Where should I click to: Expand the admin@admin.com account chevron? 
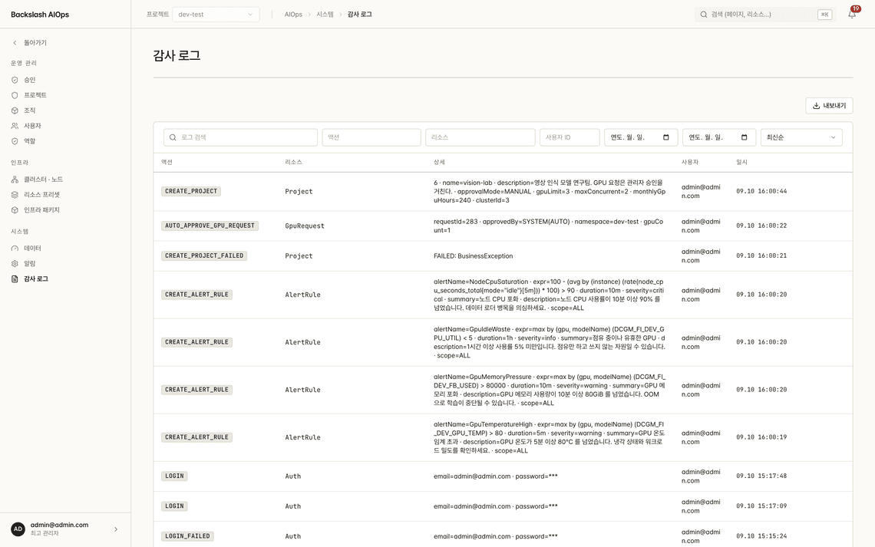(x=115, y=529)
